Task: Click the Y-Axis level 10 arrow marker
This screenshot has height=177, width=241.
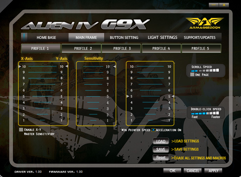Action: pos(67,66)
